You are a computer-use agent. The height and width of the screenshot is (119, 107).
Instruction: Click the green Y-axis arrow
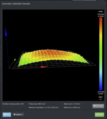15,59
